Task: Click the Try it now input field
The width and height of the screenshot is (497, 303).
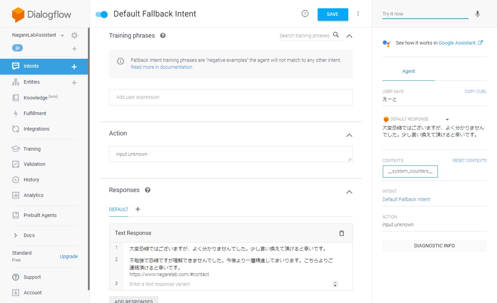Action: pyautogui.click(x=425, y=14)
